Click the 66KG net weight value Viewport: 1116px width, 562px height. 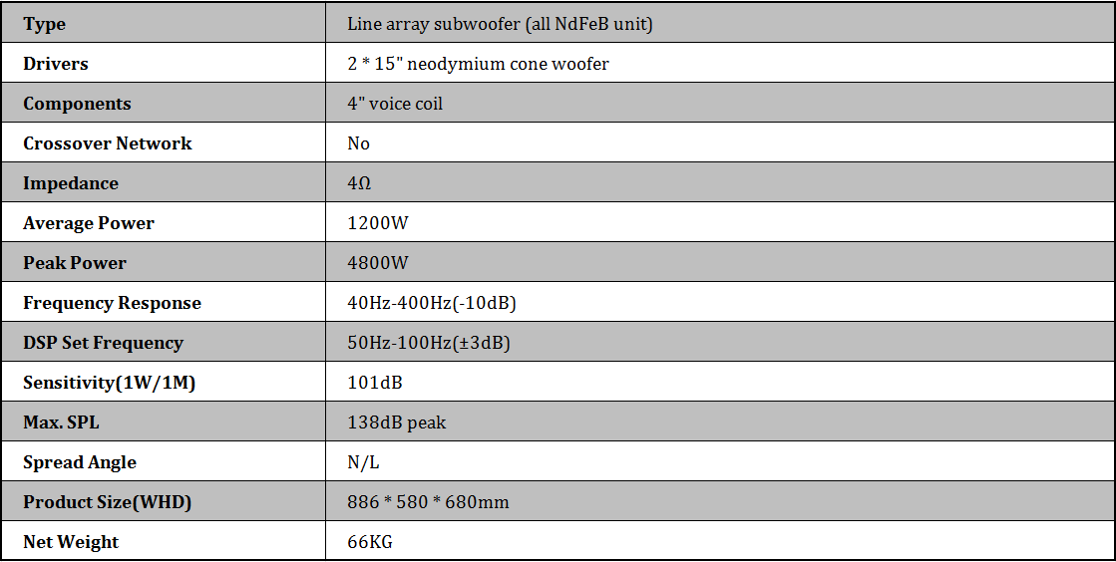371,542
